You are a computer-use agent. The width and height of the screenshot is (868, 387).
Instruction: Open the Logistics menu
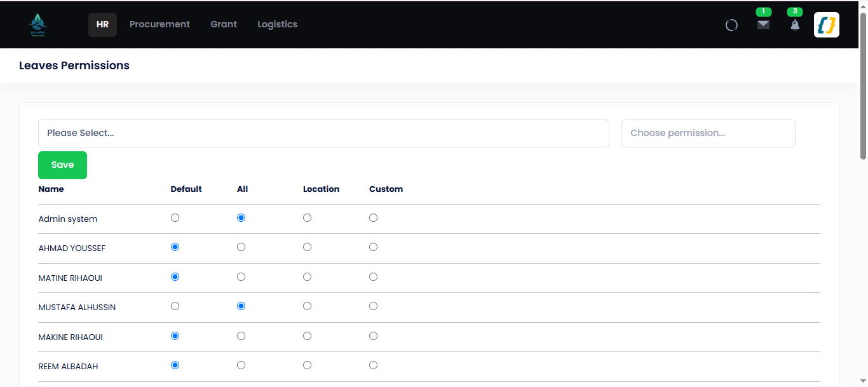pos(277,25)
